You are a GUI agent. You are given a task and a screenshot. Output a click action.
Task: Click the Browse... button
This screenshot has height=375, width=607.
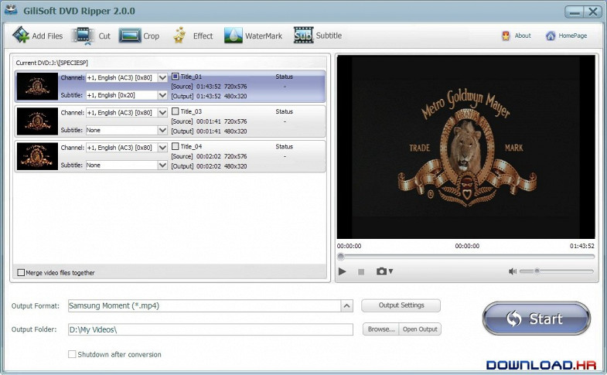(381, 329)
